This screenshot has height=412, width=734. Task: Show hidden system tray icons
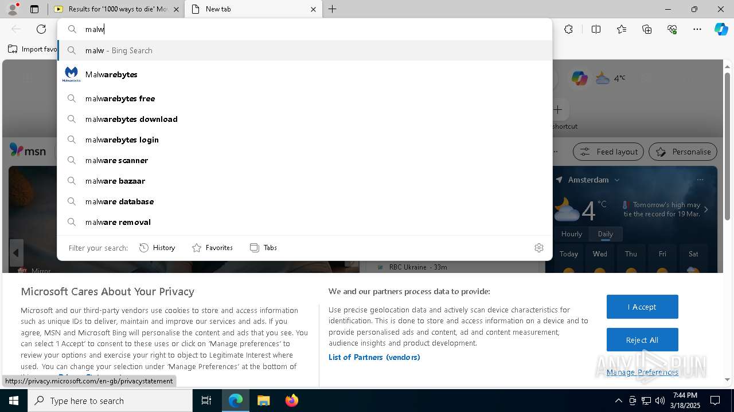tap(618, 401)
